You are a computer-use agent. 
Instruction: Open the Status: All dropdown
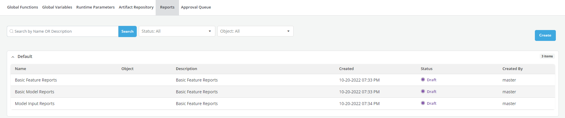click(177, 31)
